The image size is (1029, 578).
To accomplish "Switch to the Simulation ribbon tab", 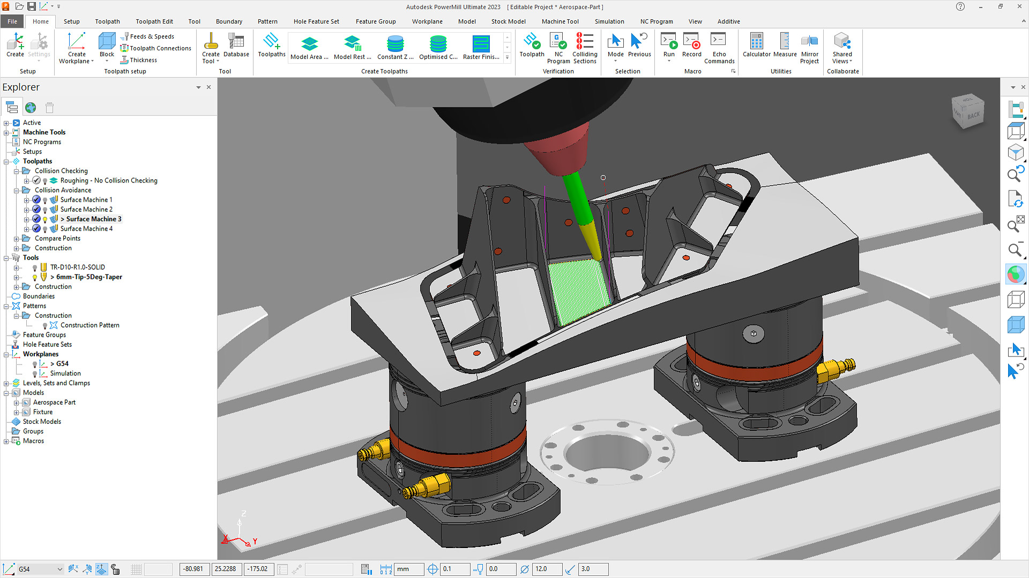I will coord(609,21).
